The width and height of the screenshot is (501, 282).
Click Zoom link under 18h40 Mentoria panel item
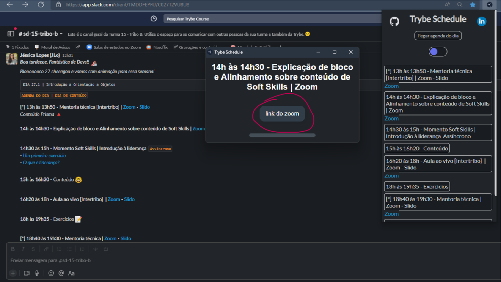391,214
